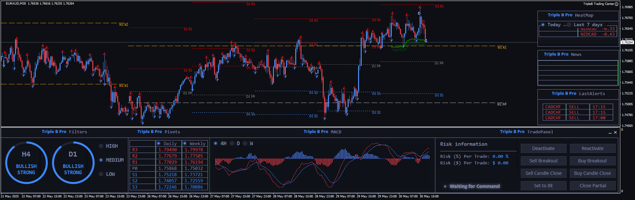The width and height of the screenshot is (635, 200).
Task: Click the arrow marker at the current price candle
Action: point(426,41)
